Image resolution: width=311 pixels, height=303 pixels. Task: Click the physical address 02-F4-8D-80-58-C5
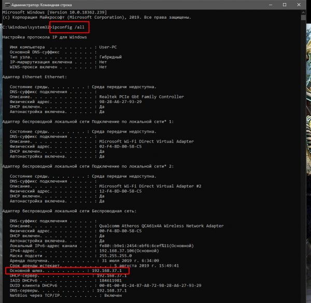[x=120, y=147]
